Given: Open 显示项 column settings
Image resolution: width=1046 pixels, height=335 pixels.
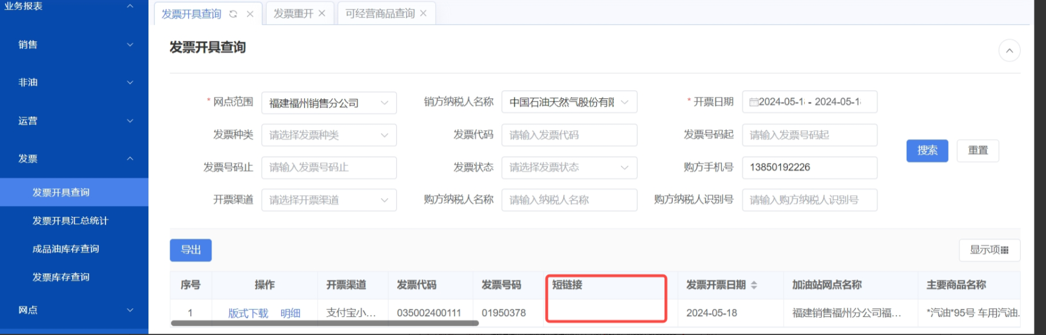Looking at the screenshot, I should (x=989, y=250).
